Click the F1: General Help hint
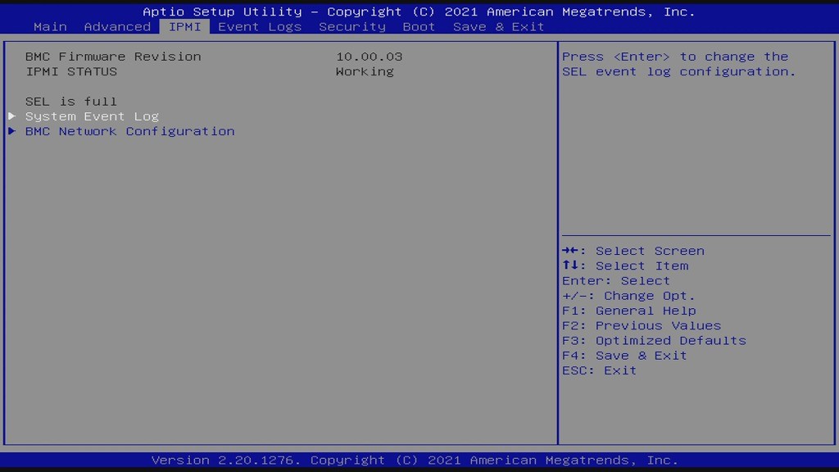The height and width of the screenshot is (472, 839). point(629,311)
